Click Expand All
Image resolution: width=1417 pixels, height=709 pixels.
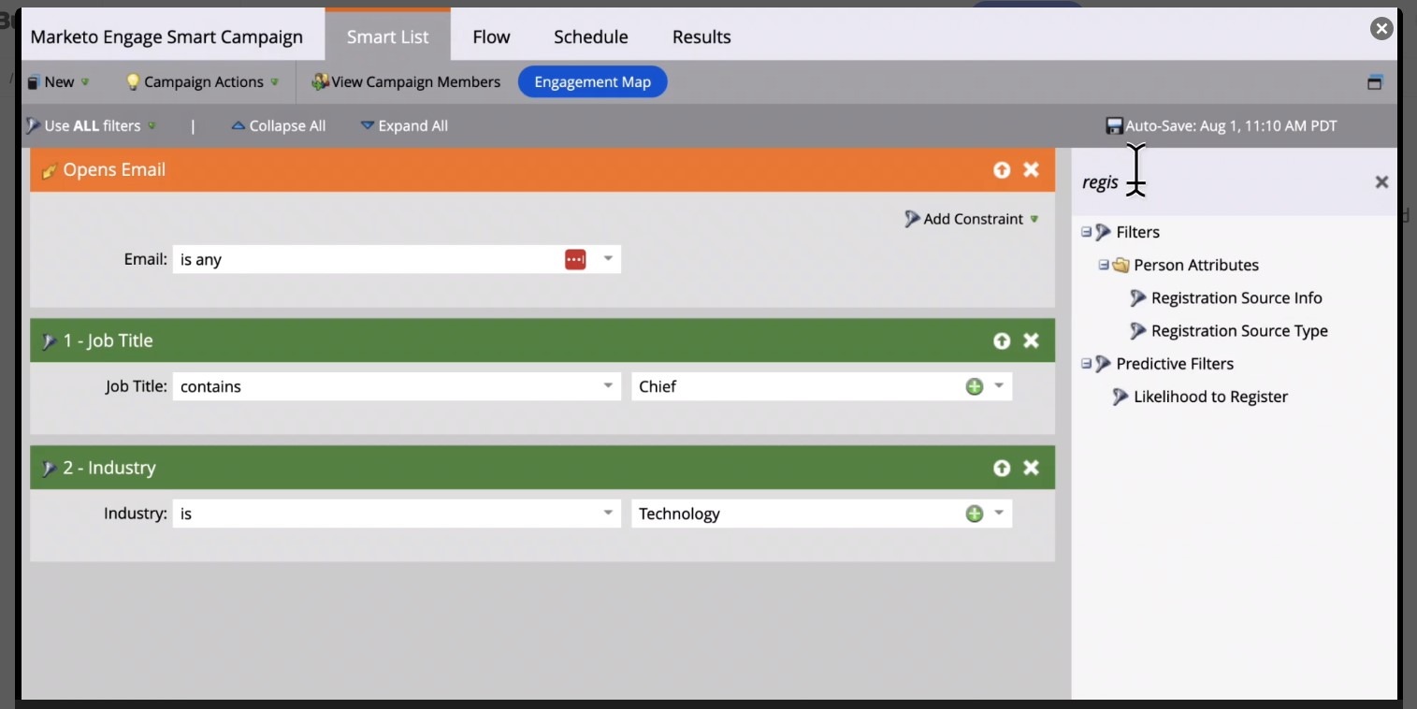(x=404, y=125)
